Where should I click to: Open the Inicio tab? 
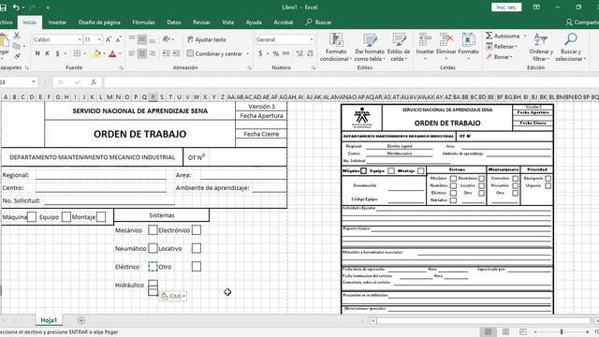click(29, 22)
